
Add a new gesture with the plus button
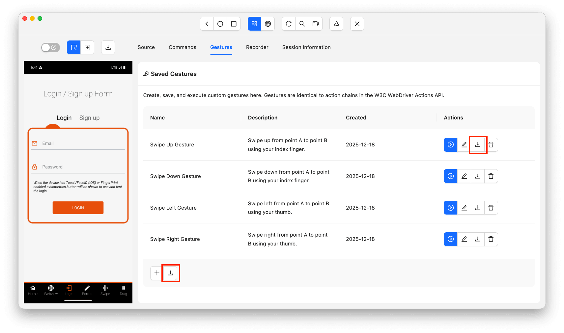coord(156,273)
